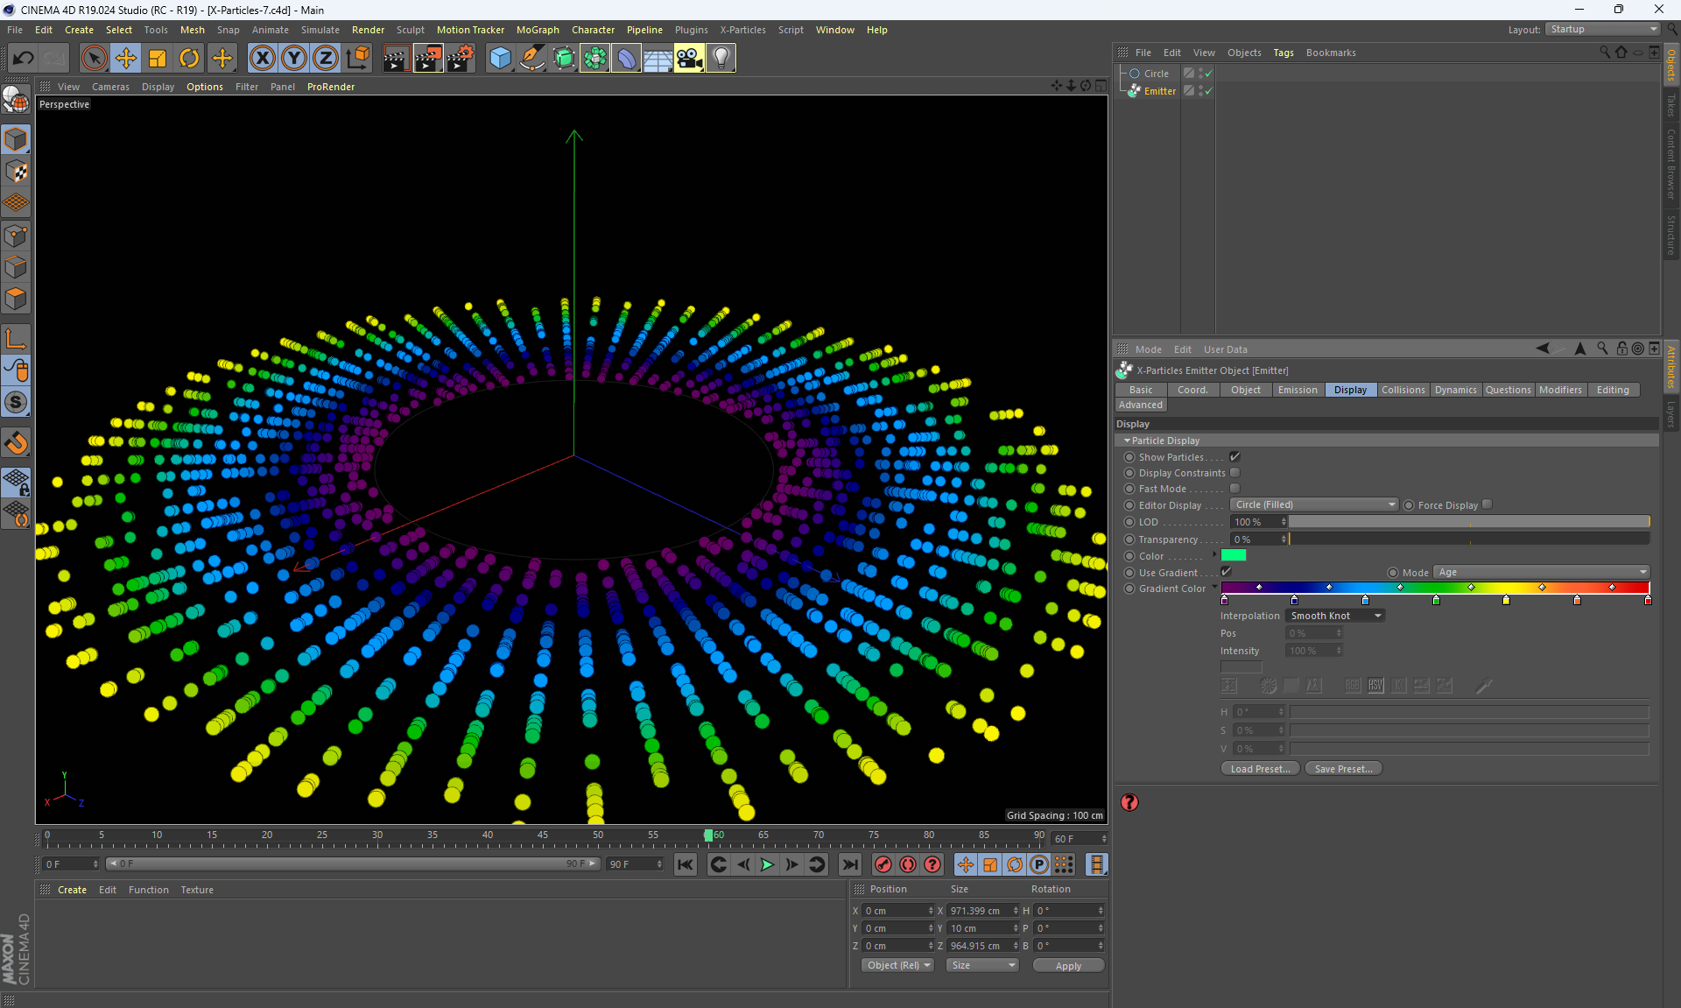
Task: Click the green Color swatch
Action: tap(1234, 556)
